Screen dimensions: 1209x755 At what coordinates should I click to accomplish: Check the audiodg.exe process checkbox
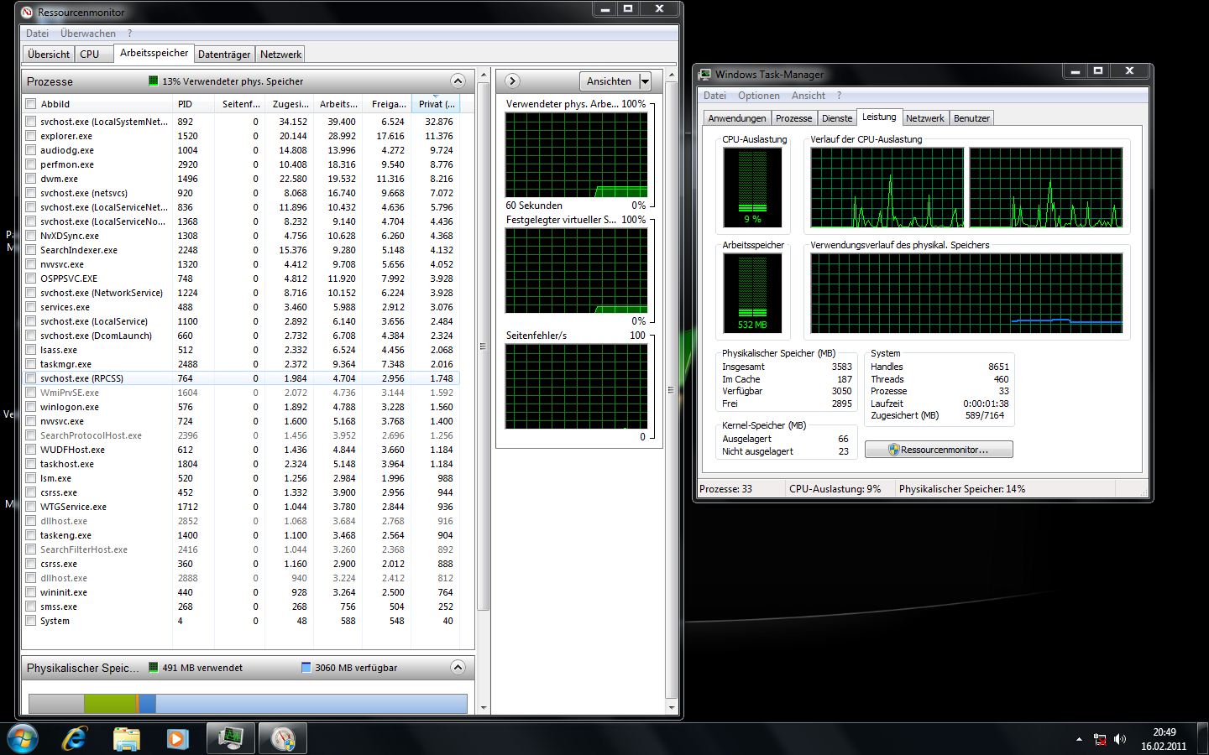click(31, 150)
